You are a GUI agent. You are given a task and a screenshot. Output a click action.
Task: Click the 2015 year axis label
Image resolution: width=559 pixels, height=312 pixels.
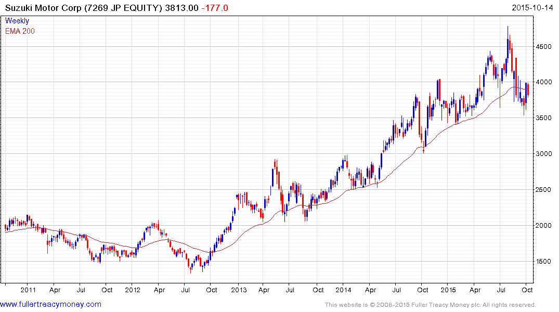pyautogui.click(x=448, y=290)
